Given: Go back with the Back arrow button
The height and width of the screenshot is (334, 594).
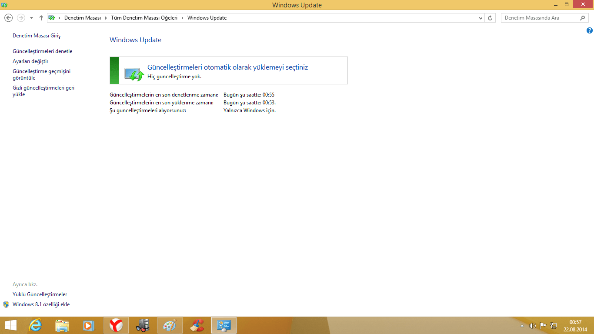Looking at the screenshot, I should click(8, 18).
